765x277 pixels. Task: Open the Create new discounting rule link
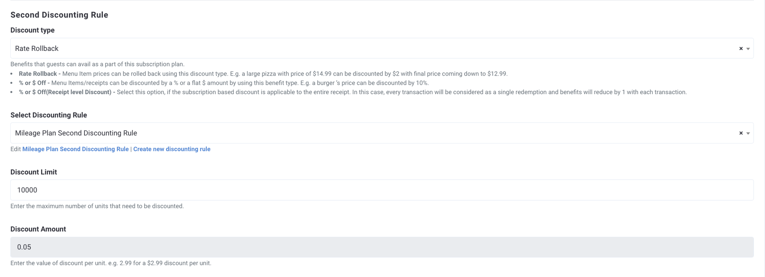(172, 149)
